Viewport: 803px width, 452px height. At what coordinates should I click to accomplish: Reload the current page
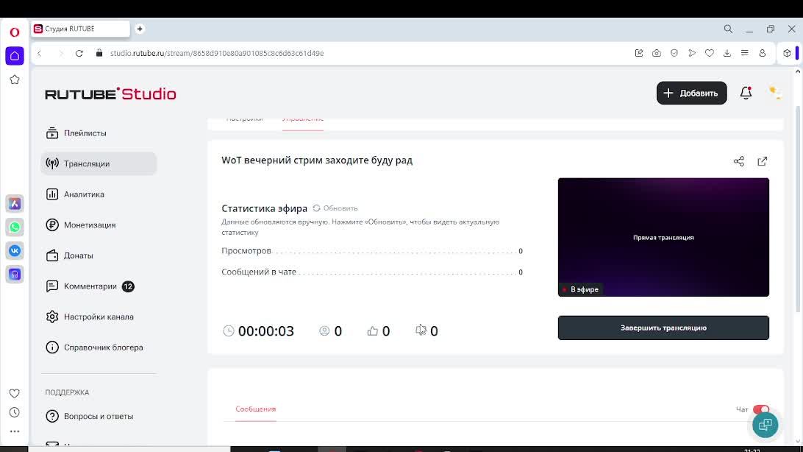pyautogui.click(x=79, y=53)
